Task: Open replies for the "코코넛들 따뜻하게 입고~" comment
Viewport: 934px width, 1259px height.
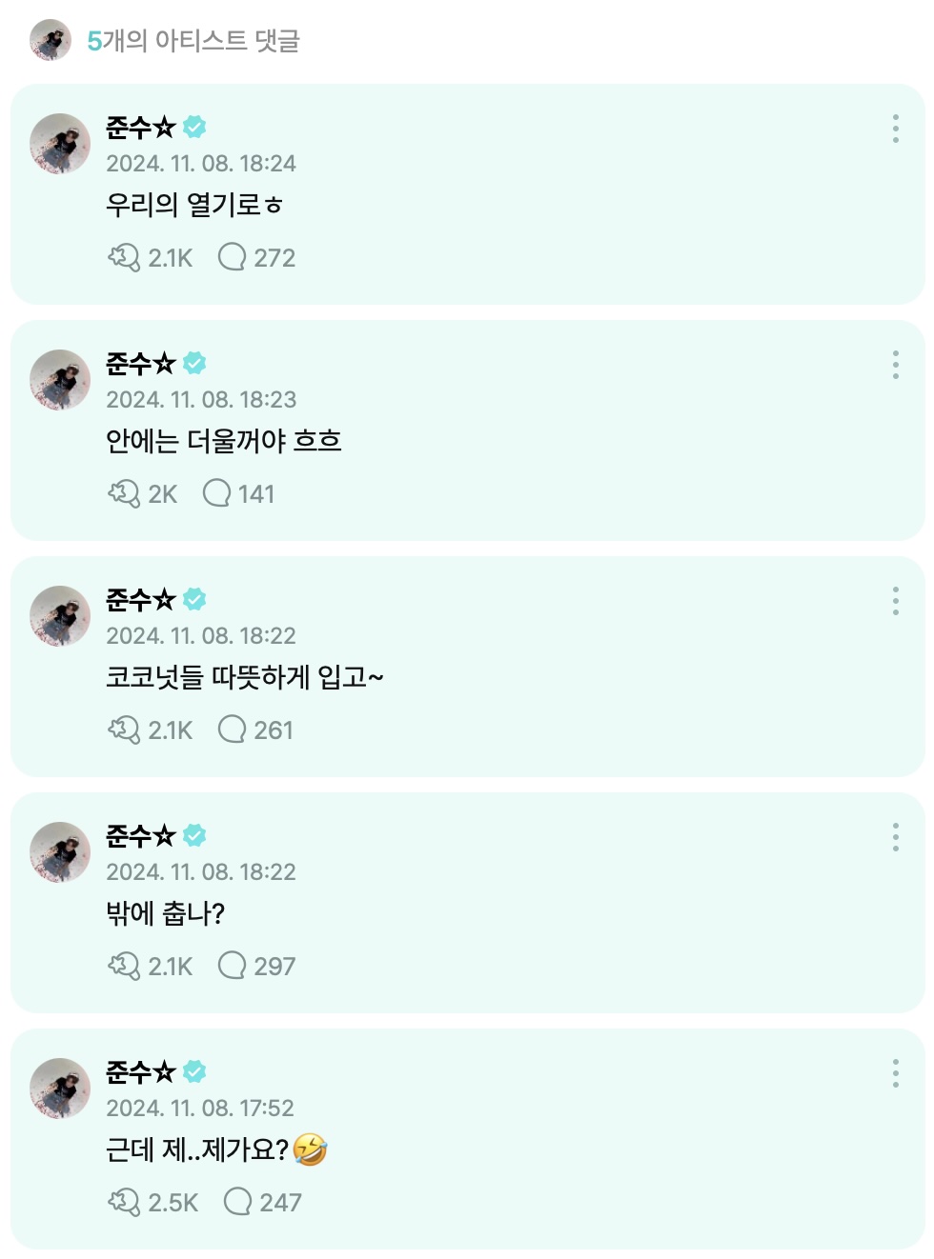Action: (233, 729)
